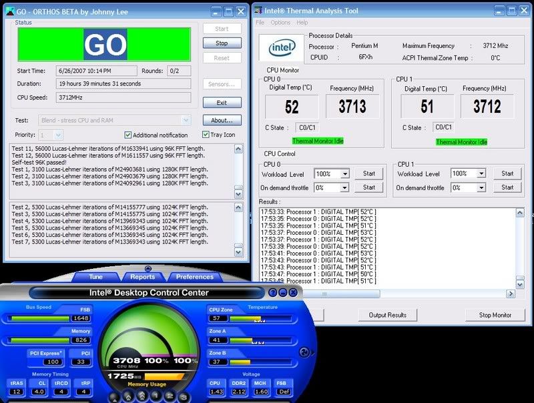Click the green GO status banner
The image size is (534, 403).
point(104,45)
